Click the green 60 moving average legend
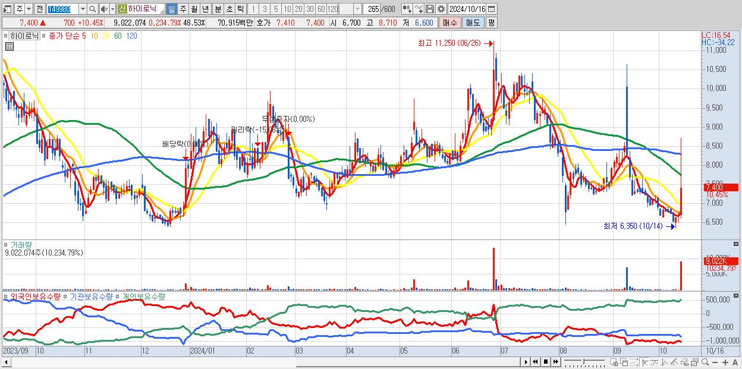 pos(118,36)
